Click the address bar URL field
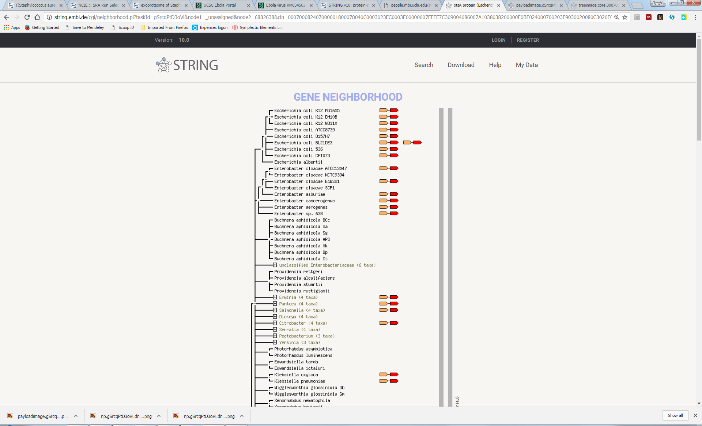Image resolution: width=702 pixels, height=426 pixels. (x=329, y=17)
